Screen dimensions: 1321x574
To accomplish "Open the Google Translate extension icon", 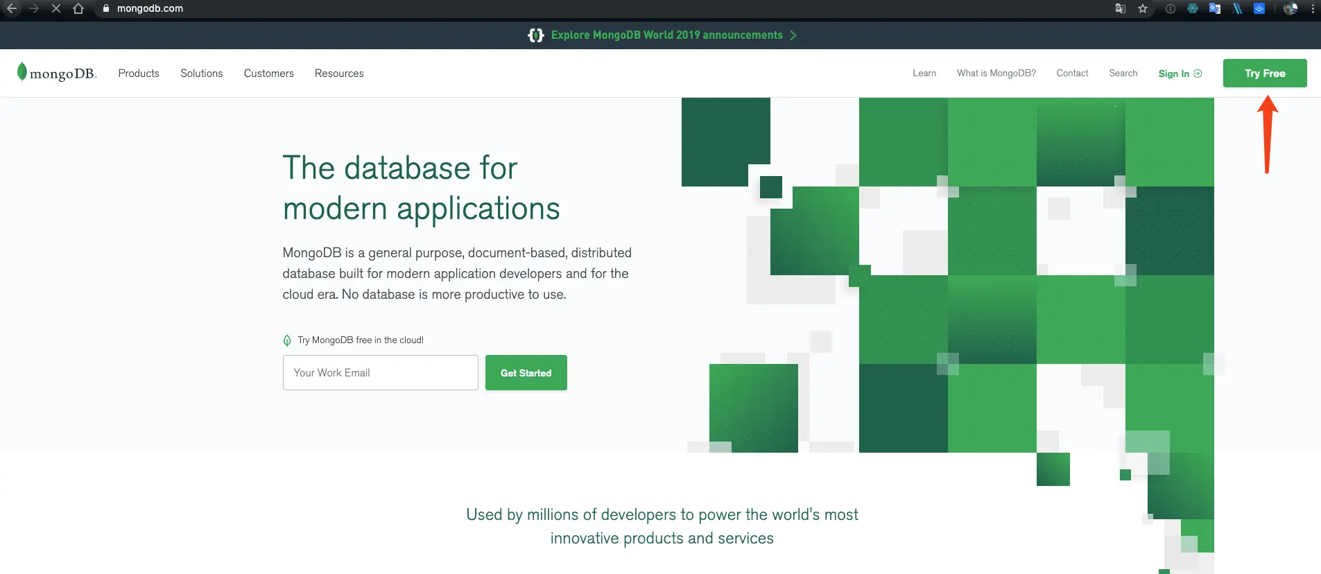I will (1215, 8).
